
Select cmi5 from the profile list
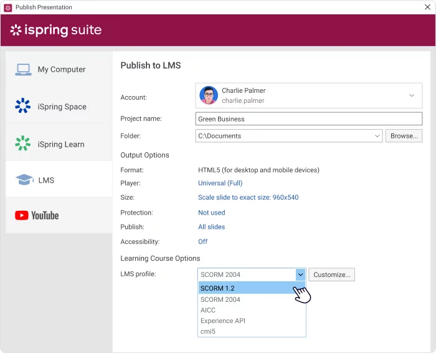(252, 331)
